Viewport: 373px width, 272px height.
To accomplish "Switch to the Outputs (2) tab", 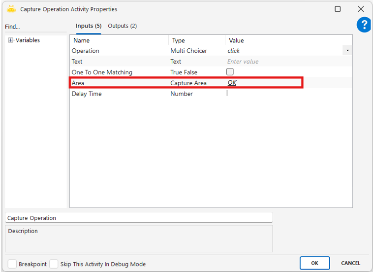I will (122, 26).
